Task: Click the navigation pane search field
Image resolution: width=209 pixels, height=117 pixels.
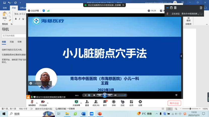Action: tap(14, 36)
